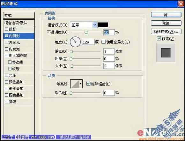Open the black shadow color swatch
Viewport: 185px width, 141px height.
[103, 25]
